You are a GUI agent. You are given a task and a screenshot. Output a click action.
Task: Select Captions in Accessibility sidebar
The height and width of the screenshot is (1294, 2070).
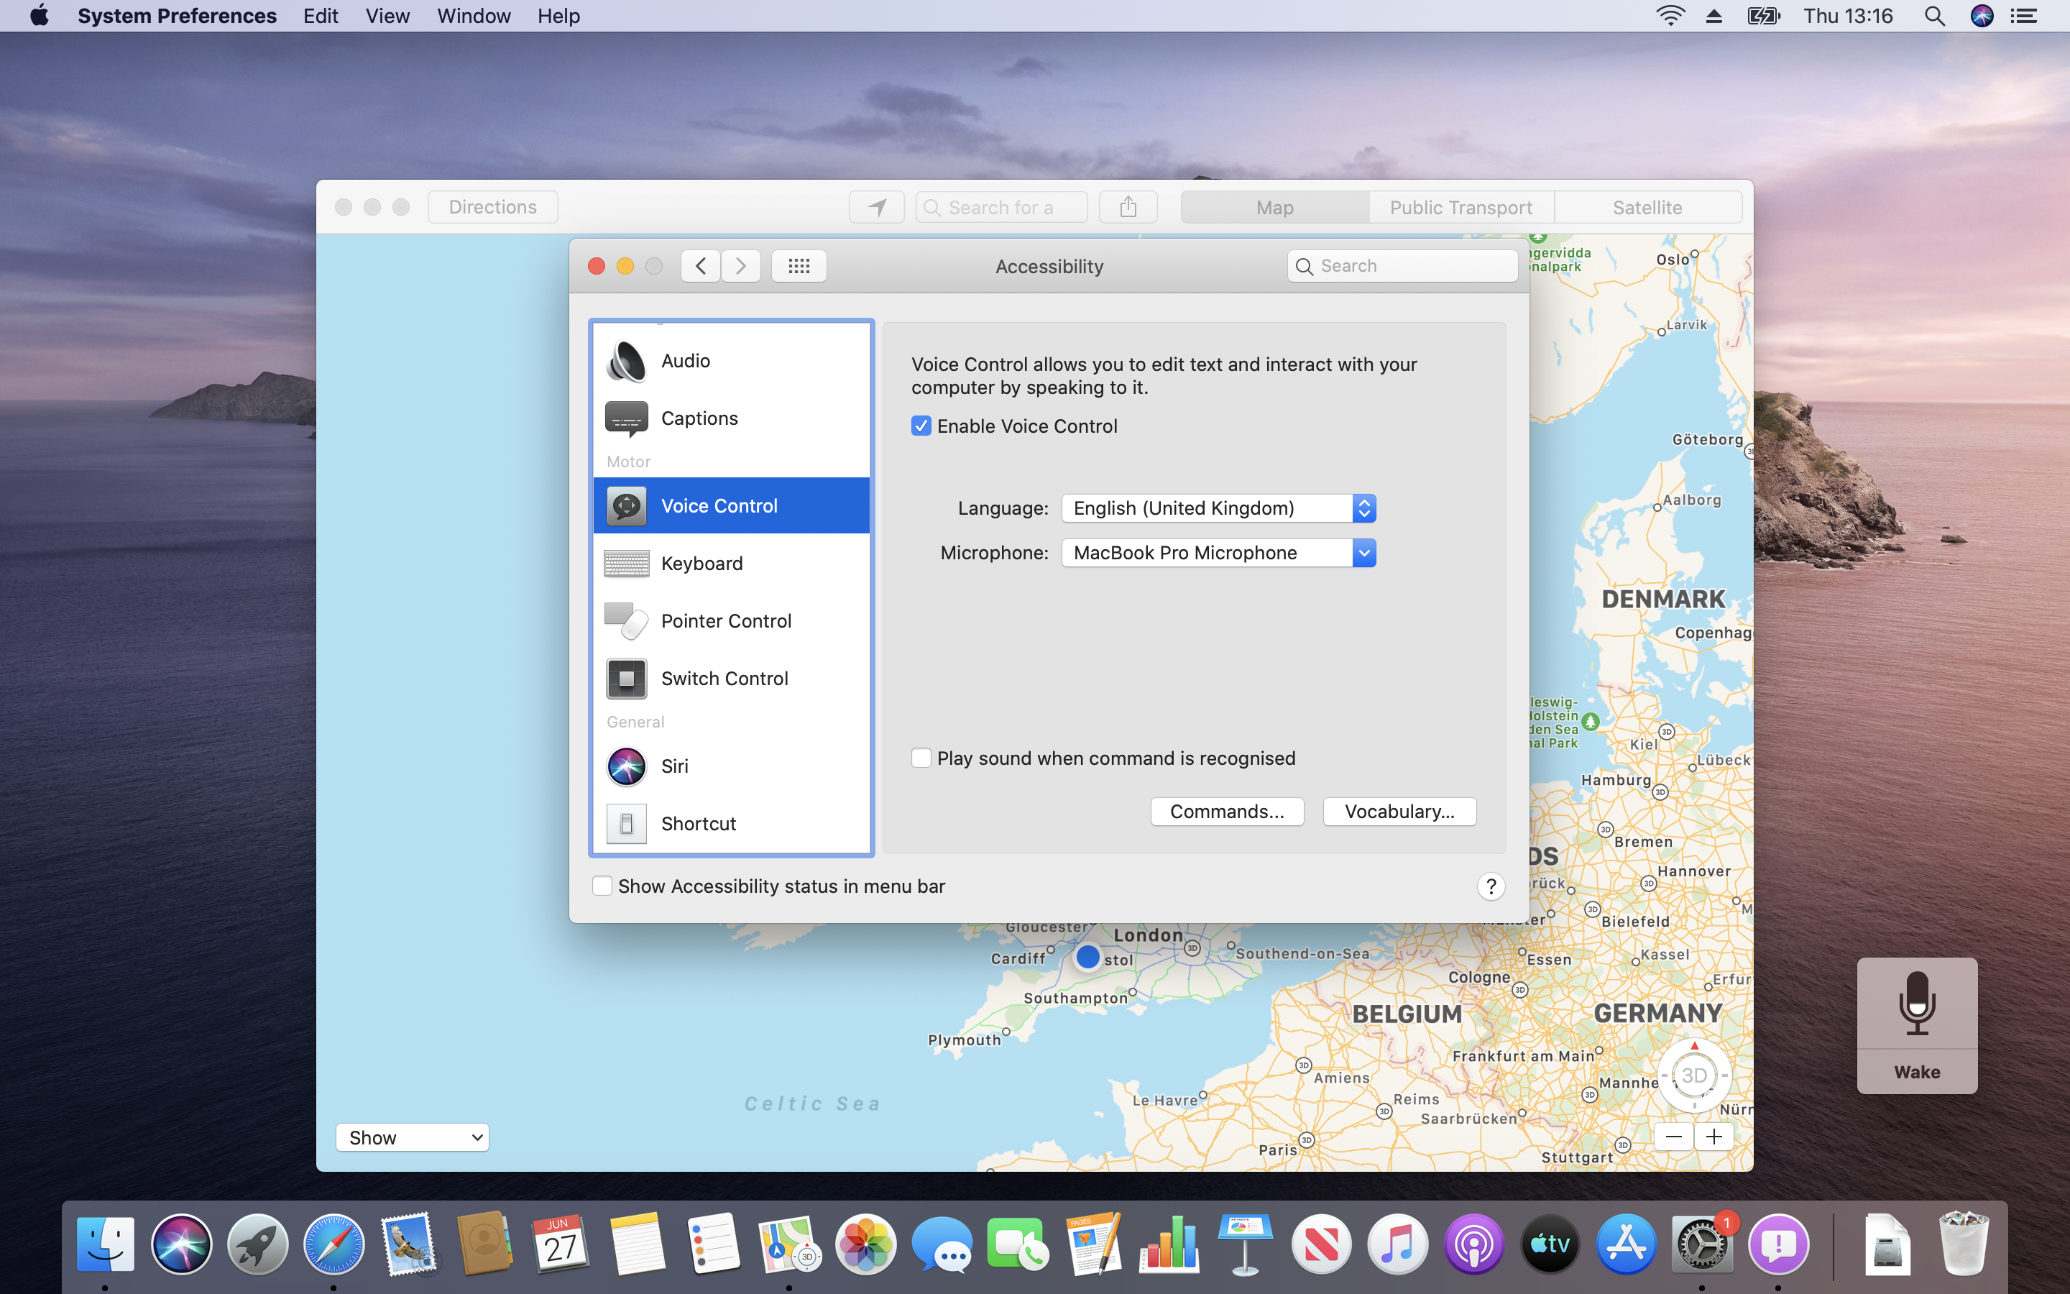tap(732, 418)
